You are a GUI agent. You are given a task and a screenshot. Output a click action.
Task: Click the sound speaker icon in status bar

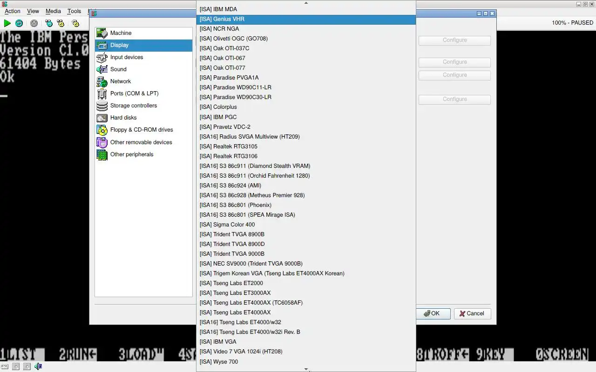point(38,366)
